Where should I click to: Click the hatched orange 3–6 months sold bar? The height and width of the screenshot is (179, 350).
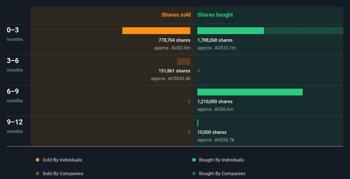point(184,61)
